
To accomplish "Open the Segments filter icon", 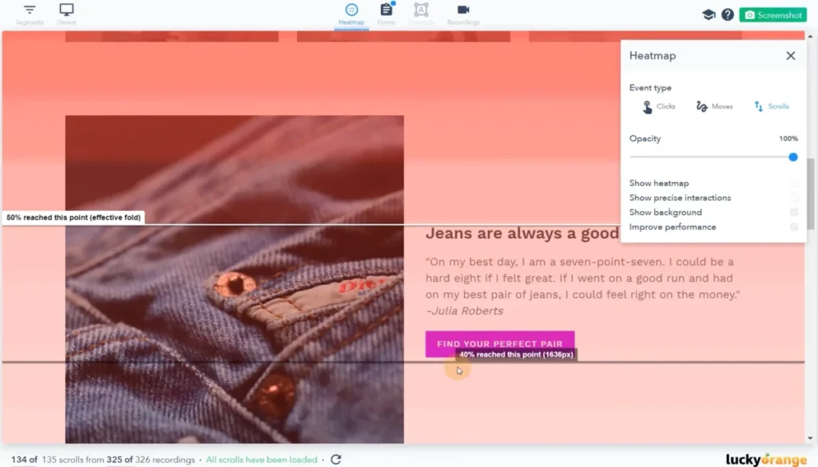I will (30, 10).
